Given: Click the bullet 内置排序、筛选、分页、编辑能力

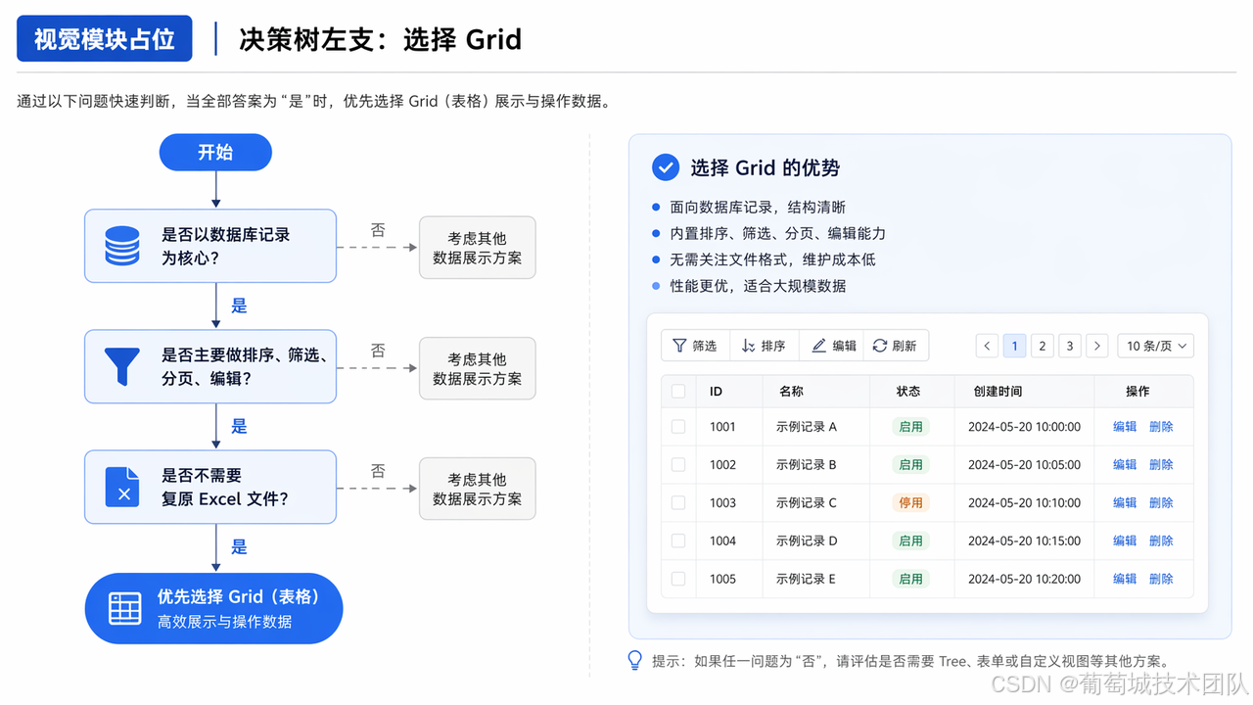Looking at the screenshot, I should [x=777, y=233].
